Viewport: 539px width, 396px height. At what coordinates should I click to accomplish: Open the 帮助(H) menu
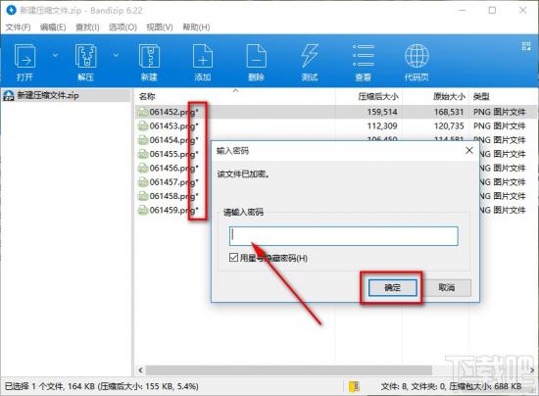[x=196, y=27]
